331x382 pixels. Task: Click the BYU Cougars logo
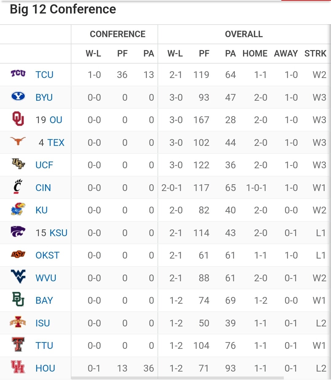click(18, 96)
